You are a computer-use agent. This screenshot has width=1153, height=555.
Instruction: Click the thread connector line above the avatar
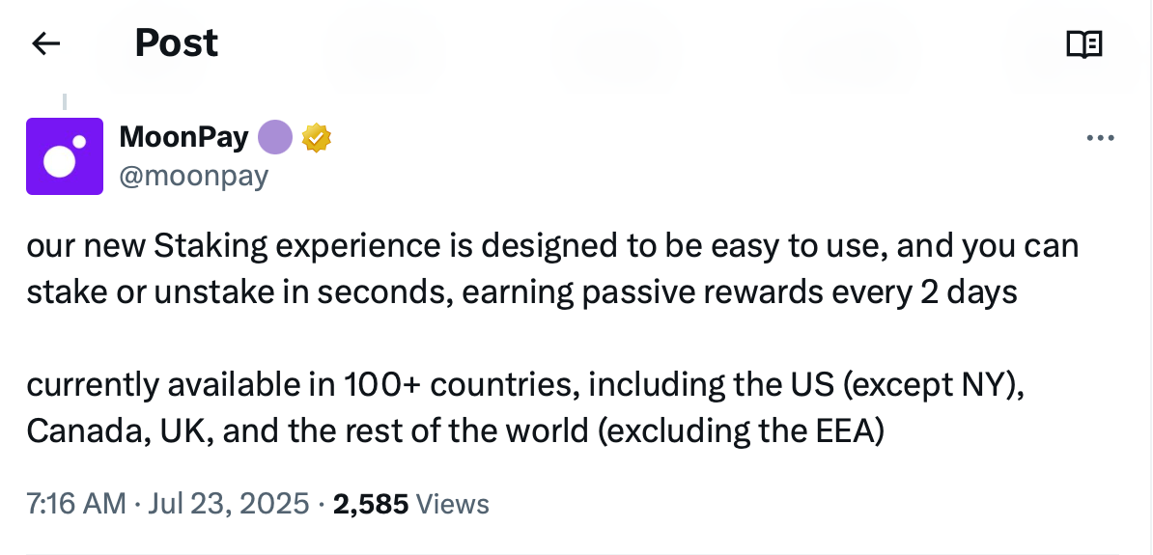(65, 102)
